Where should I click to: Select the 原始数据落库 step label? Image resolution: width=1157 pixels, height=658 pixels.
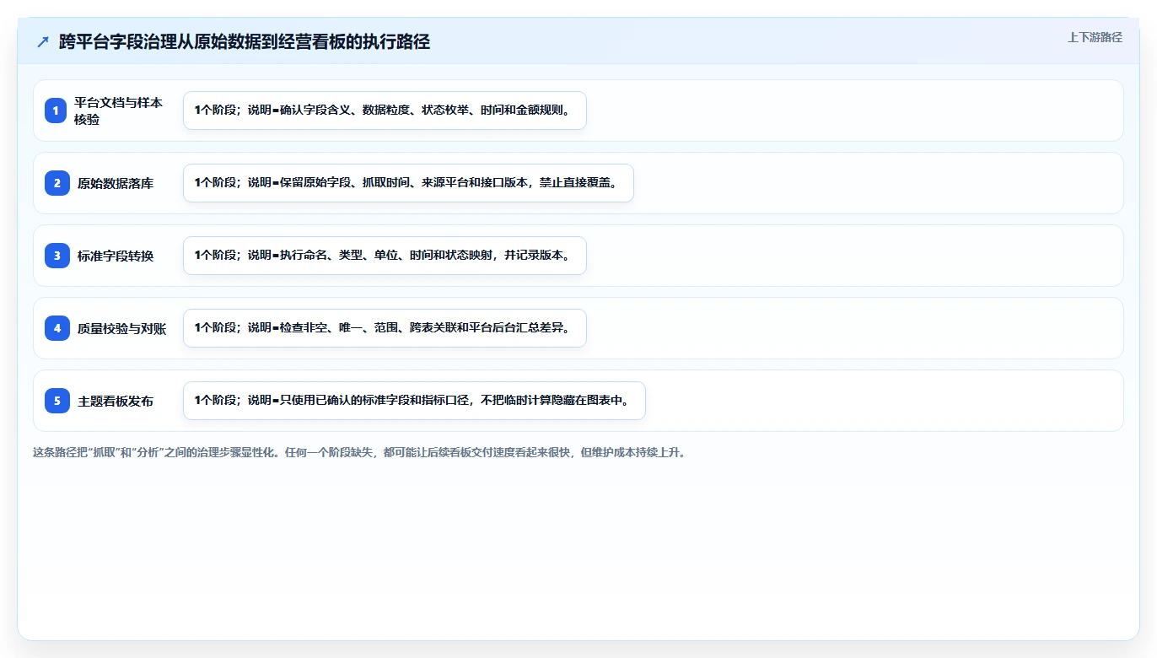click(116, 183)
